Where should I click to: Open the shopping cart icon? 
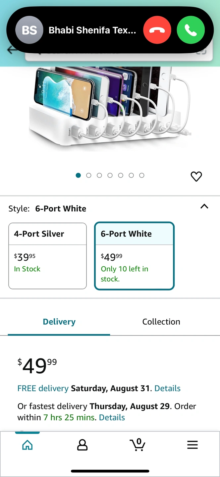click(x=137, y=445)
